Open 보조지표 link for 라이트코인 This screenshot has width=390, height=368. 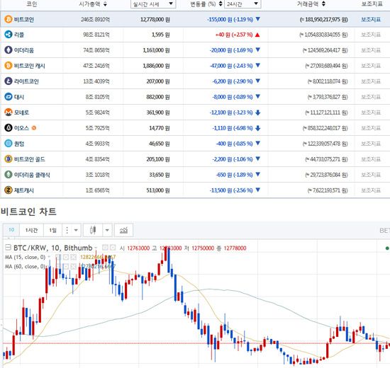tap(371, 81)
